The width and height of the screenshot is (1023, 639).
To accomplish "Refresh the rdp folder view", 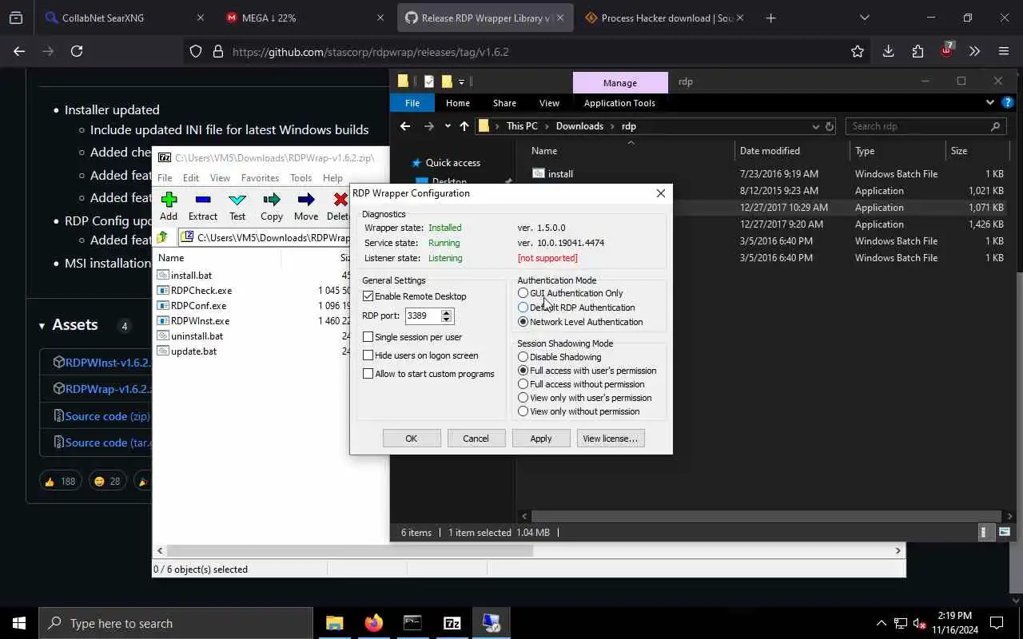I will click(830, 126).
